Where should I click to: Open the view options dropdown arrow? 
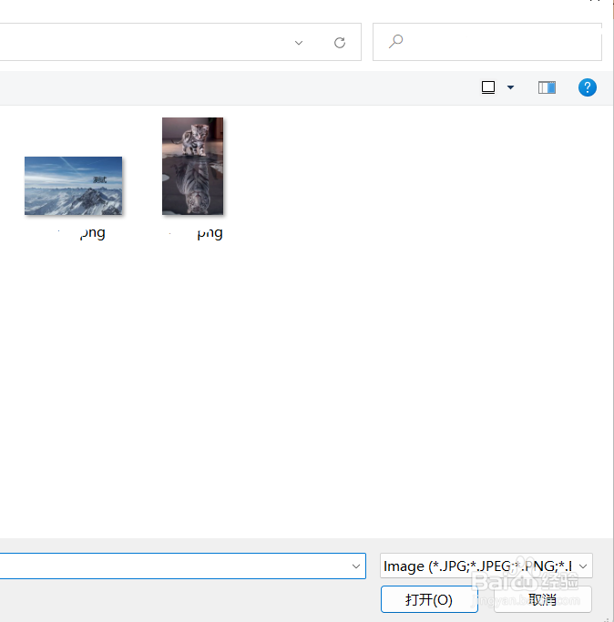[510, 87]
